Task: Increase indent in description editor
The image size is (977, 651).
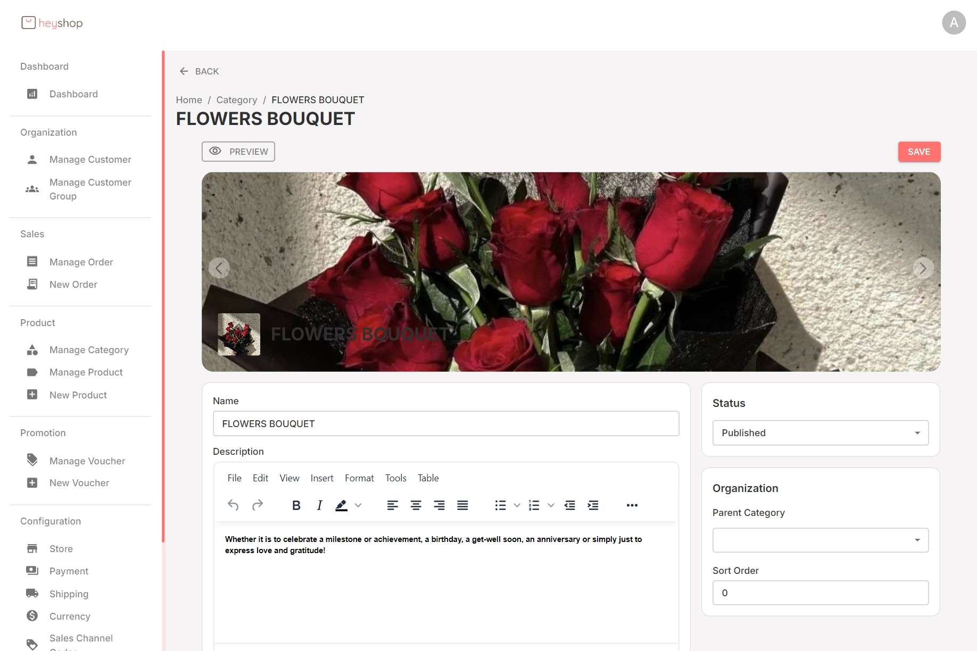Action: [593, 505]
